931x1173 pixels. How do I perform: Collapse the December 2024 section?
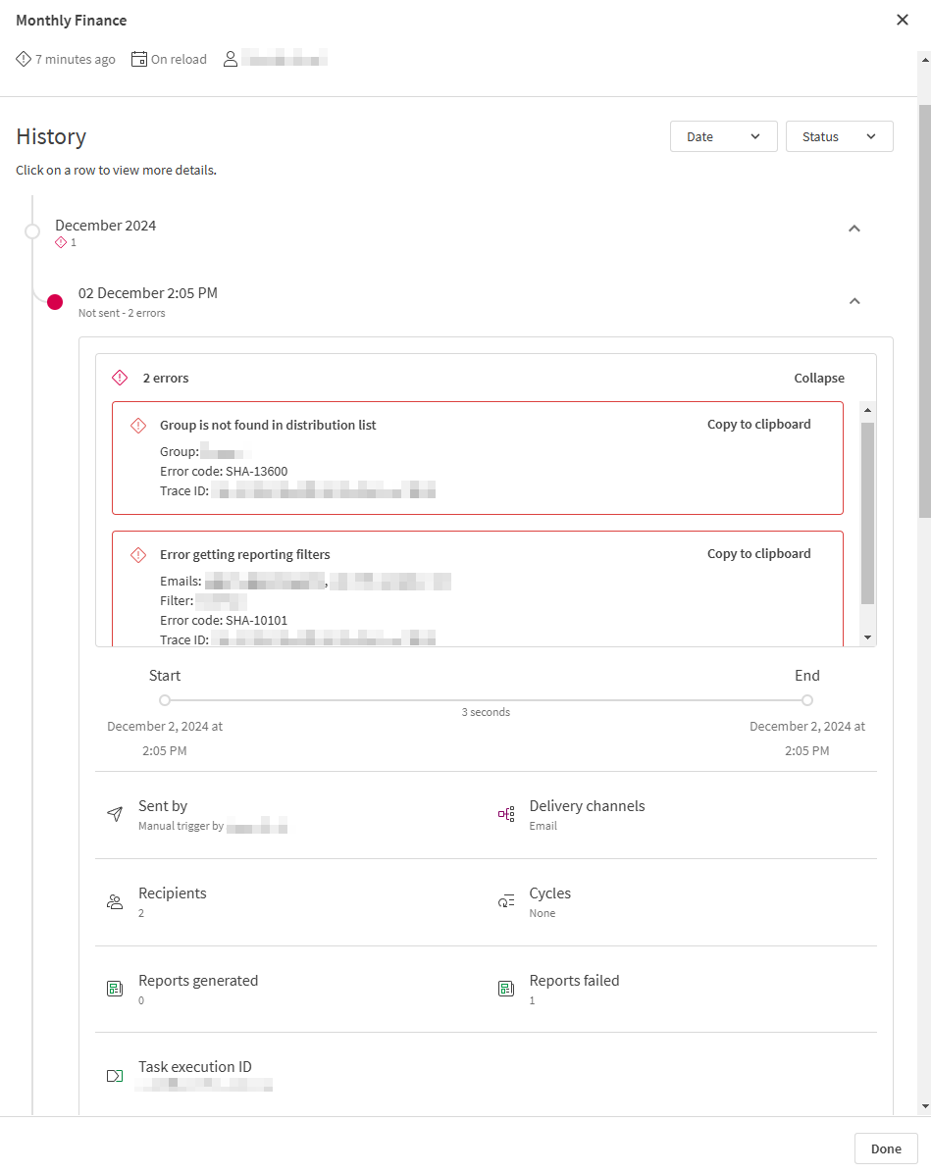coord(853,229)
